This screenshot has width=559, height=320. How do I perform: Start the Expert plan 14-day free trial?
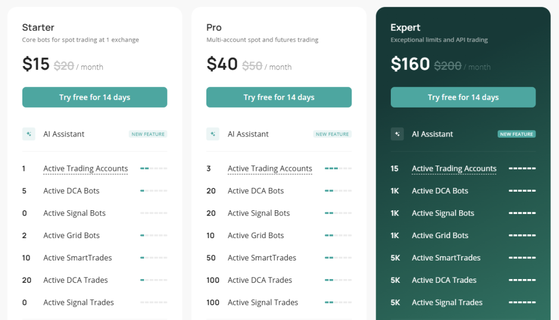click(x=463, y=97)
